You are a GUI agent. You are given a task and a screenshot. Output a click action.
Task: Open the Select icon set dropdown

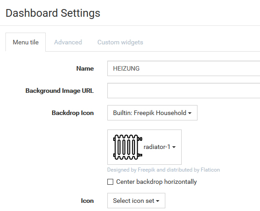(x=136, y=201)
